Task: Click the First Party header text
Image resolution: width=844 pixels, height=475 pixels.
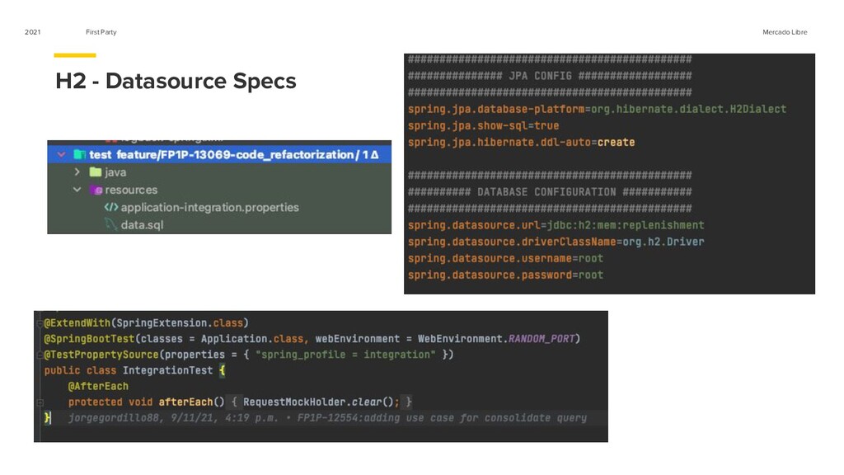Action: (x=101, y=32)
